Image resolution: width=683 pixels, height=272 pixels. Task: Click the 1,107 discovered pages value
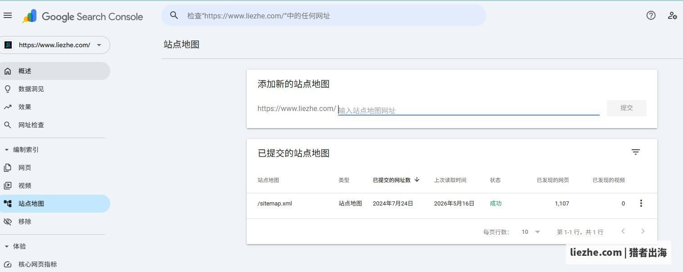pos(562,204)
